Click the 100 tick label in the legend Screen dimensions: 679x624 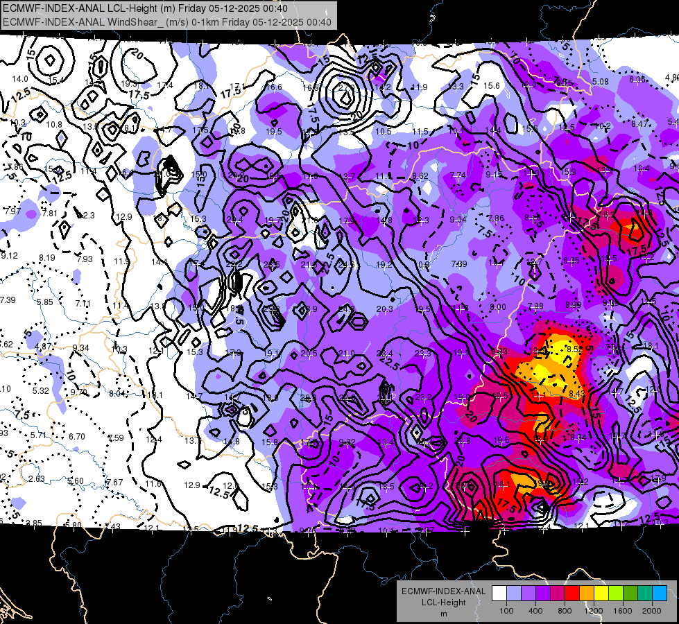coord(506,611)
